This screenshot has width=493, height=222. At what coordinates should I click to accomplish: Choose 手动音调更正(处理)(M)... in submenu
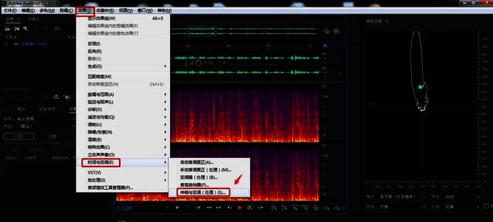[x=210, y=170]
